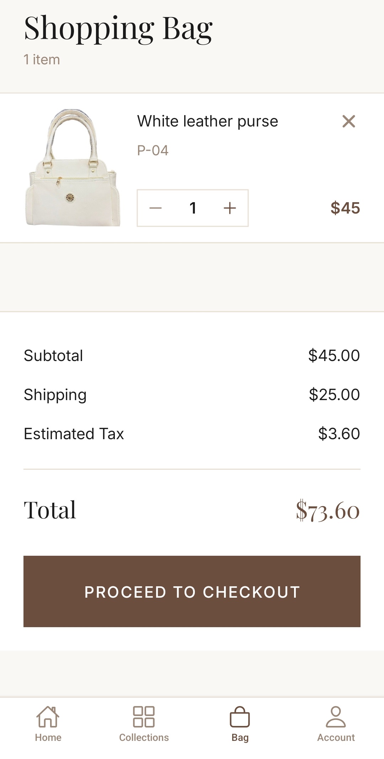The image size is (384, 759).
Task: Tap the Account person icon
Action: tap(336, 716)
